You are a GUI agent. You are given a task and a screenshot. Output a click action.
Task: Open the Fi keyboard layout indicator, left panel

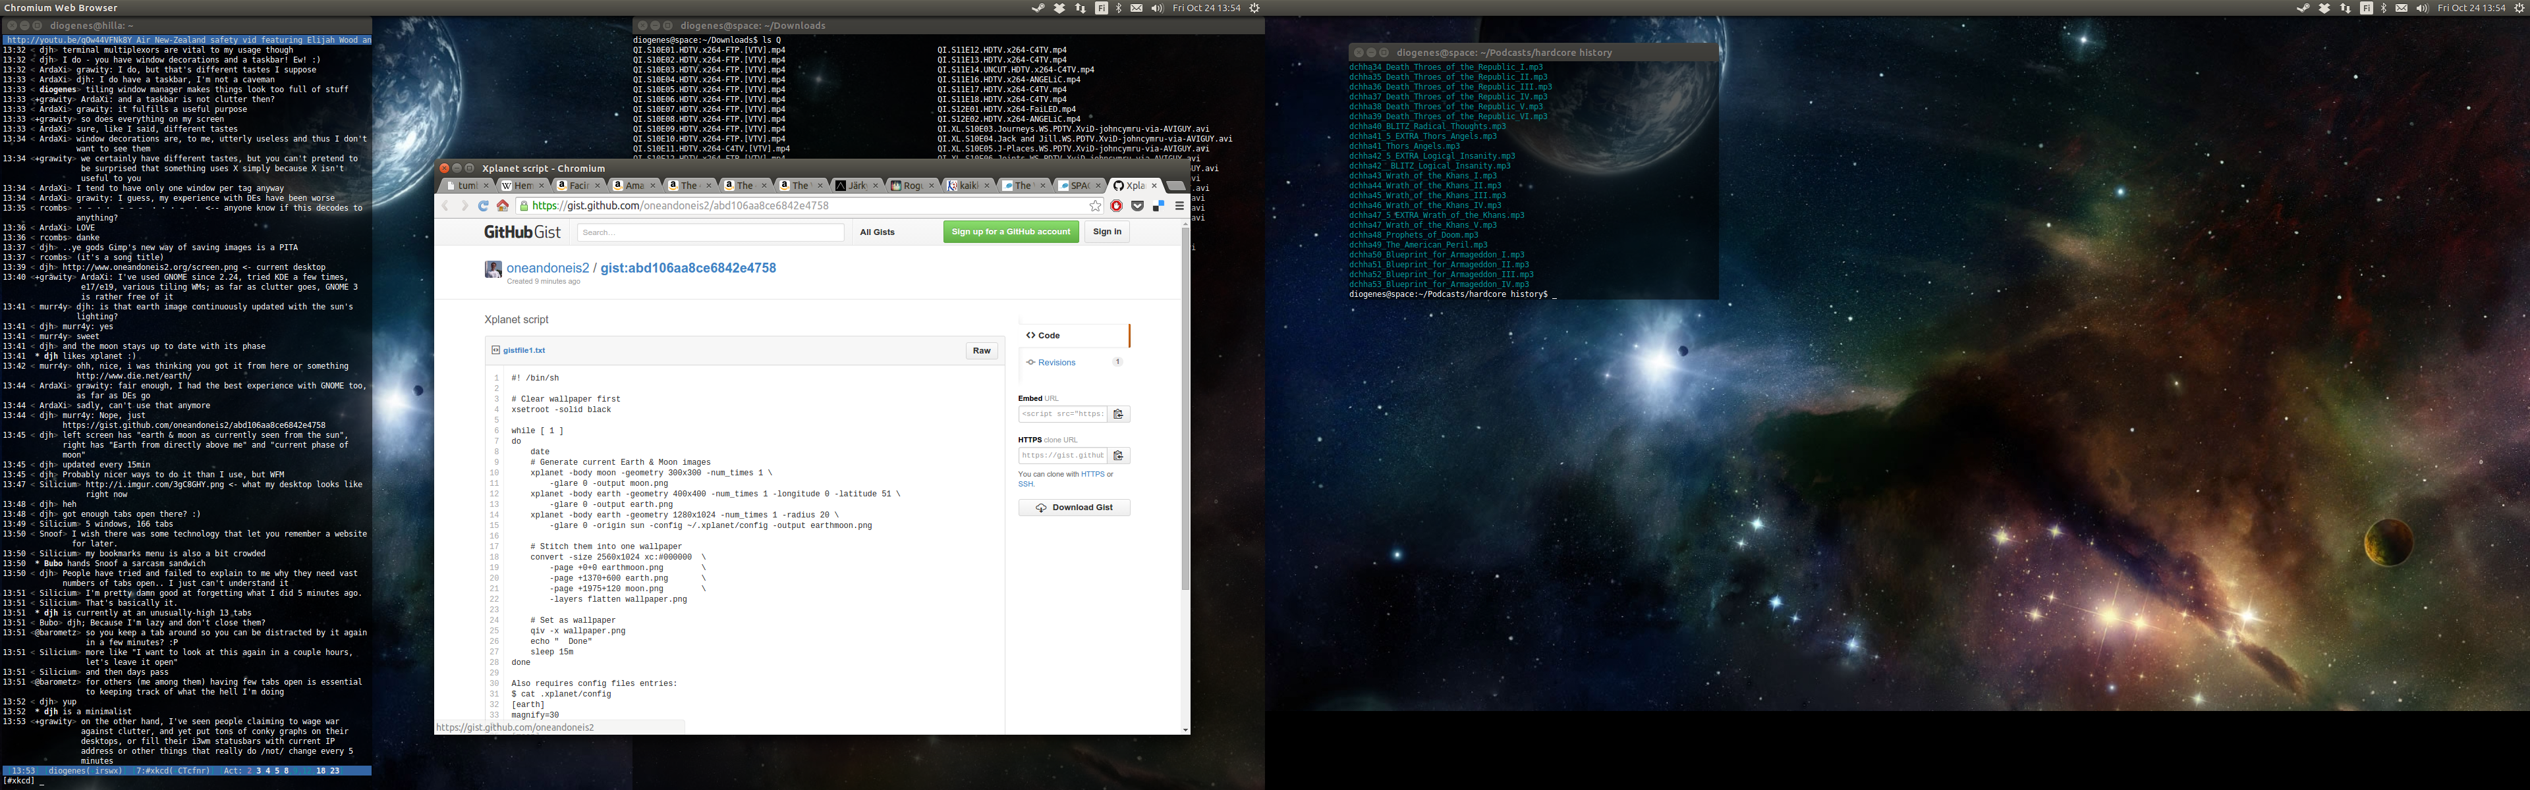pos(1101,8)
